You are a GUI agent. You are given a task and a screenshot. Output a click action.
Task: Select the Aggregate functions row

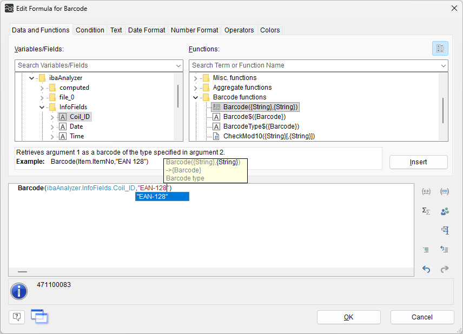tap(242, 88)
